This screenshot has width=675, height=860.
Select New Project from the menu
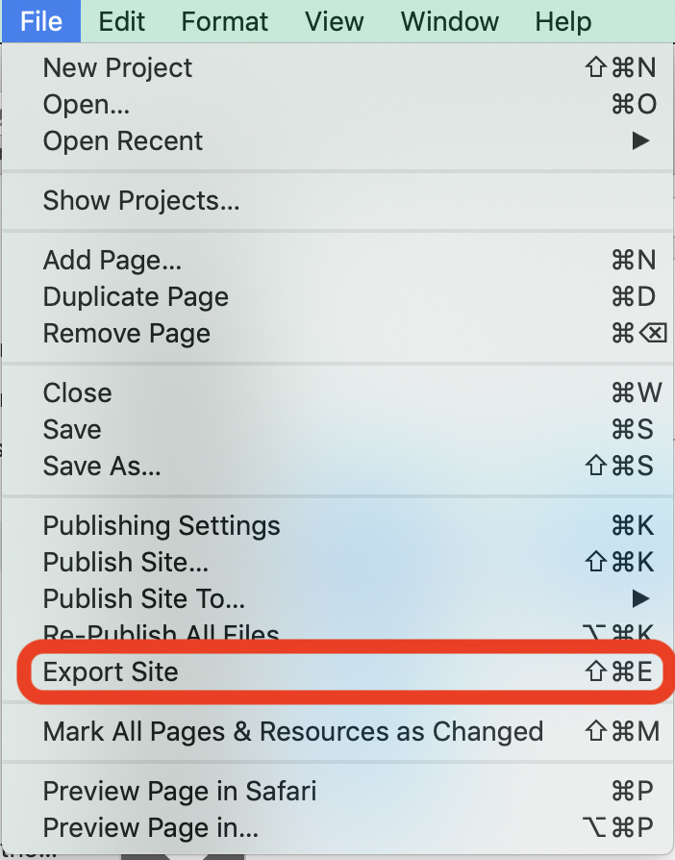pyautogui.click(x=117, y=68)
